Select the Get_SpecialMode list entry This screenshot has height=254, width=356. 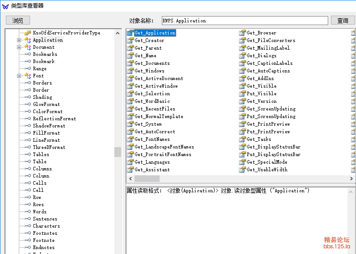click(x=267, y=162)
